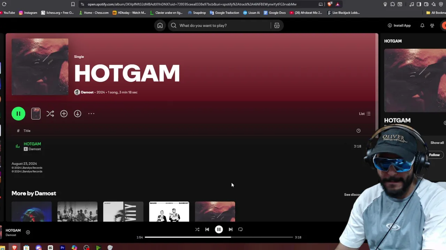Click the browser address bar URL
Screen dimensions: 446x250
(x=192, y=4)
